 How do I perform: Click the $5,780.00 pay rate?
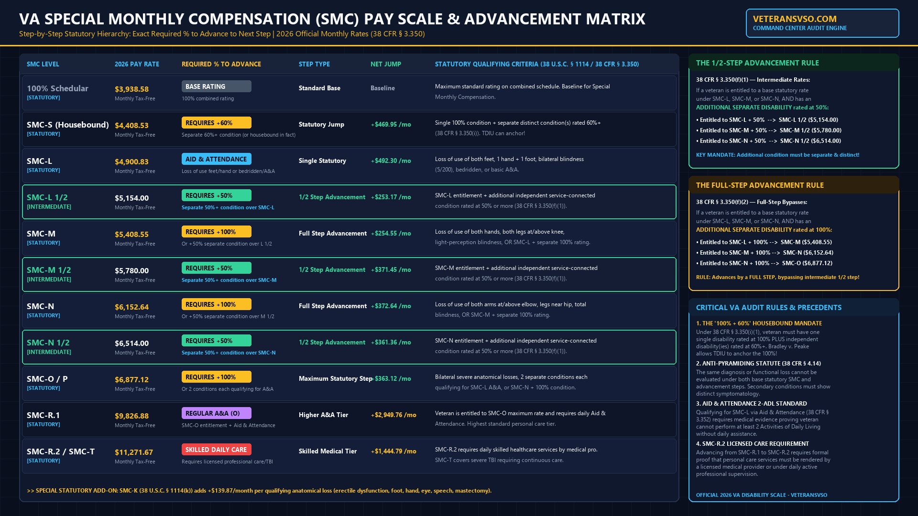coord(131,270)
